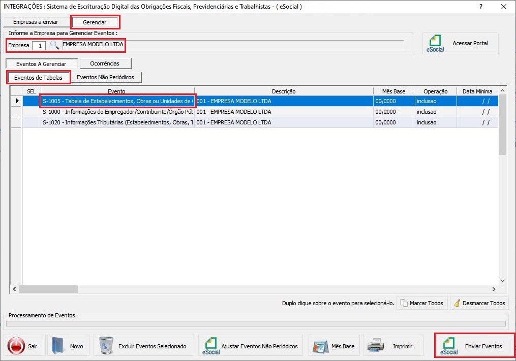Screen dimensions: 516x361
Task: Click the trash Excluir Eventos Selecionado button
Action: click(143, 346)
